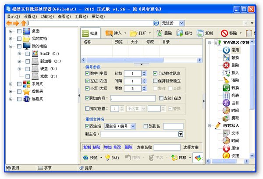Click the 移动 move toolbar icon

tap(180, 33)
